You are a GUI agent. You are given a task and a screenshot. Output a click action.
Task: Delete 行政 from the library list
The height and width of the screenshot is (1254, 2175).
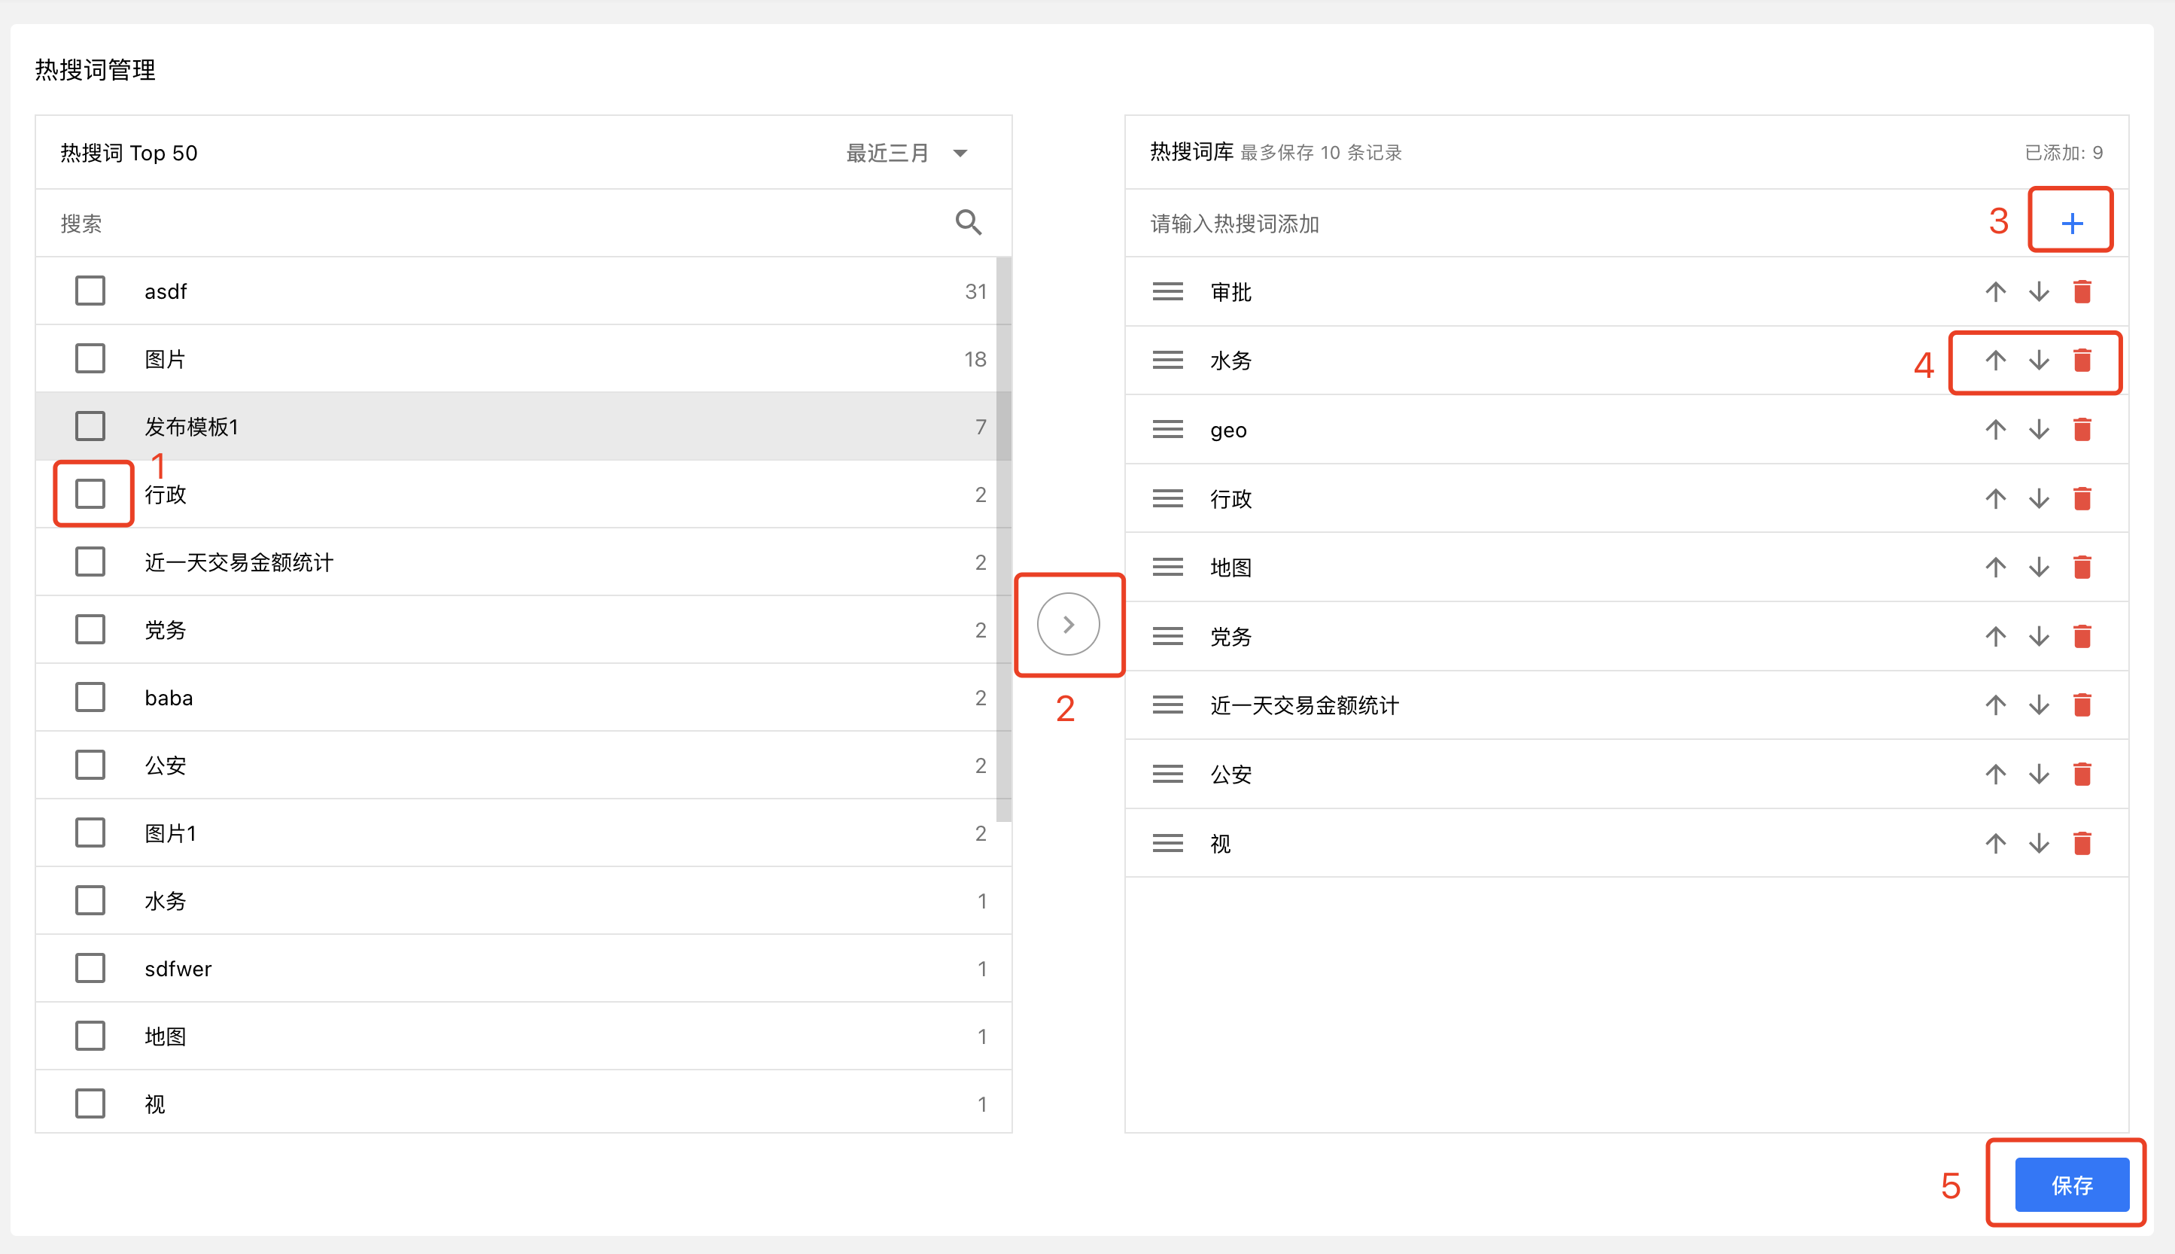click(x=2082, y=499)
